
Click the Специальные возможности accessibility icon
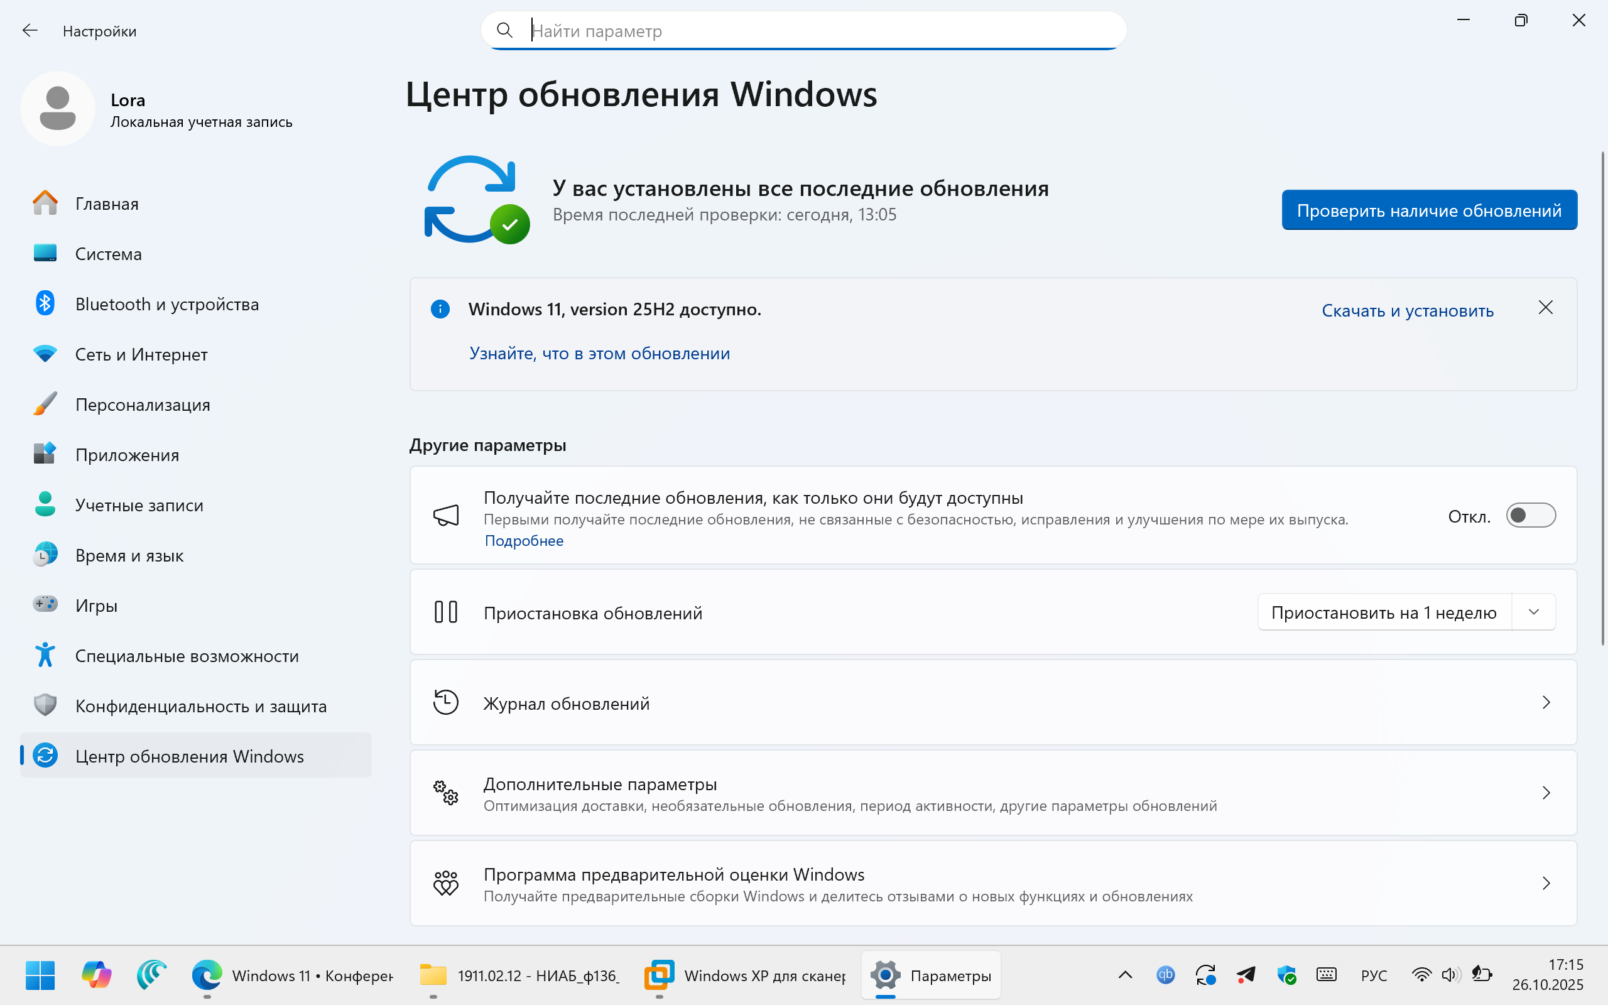[45, 655]
